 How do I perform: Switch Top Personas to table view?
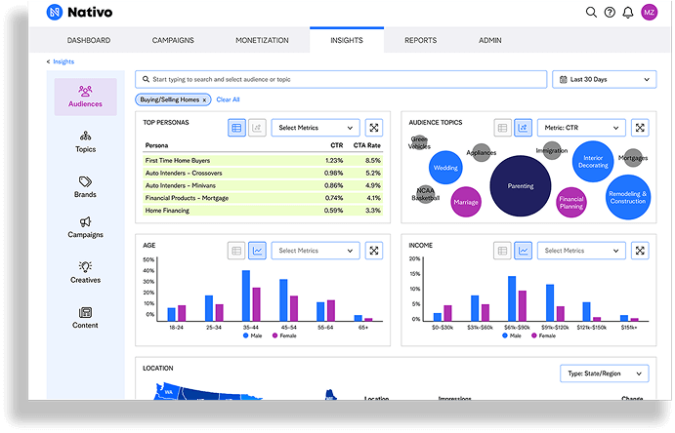tap(236, 128)
